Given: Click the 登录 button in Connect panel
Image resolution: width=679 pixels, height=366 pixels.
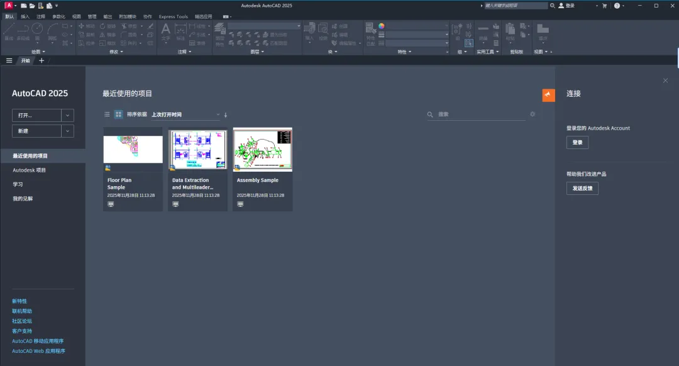Looking at the screenshot, I should [x=577, y=143].
